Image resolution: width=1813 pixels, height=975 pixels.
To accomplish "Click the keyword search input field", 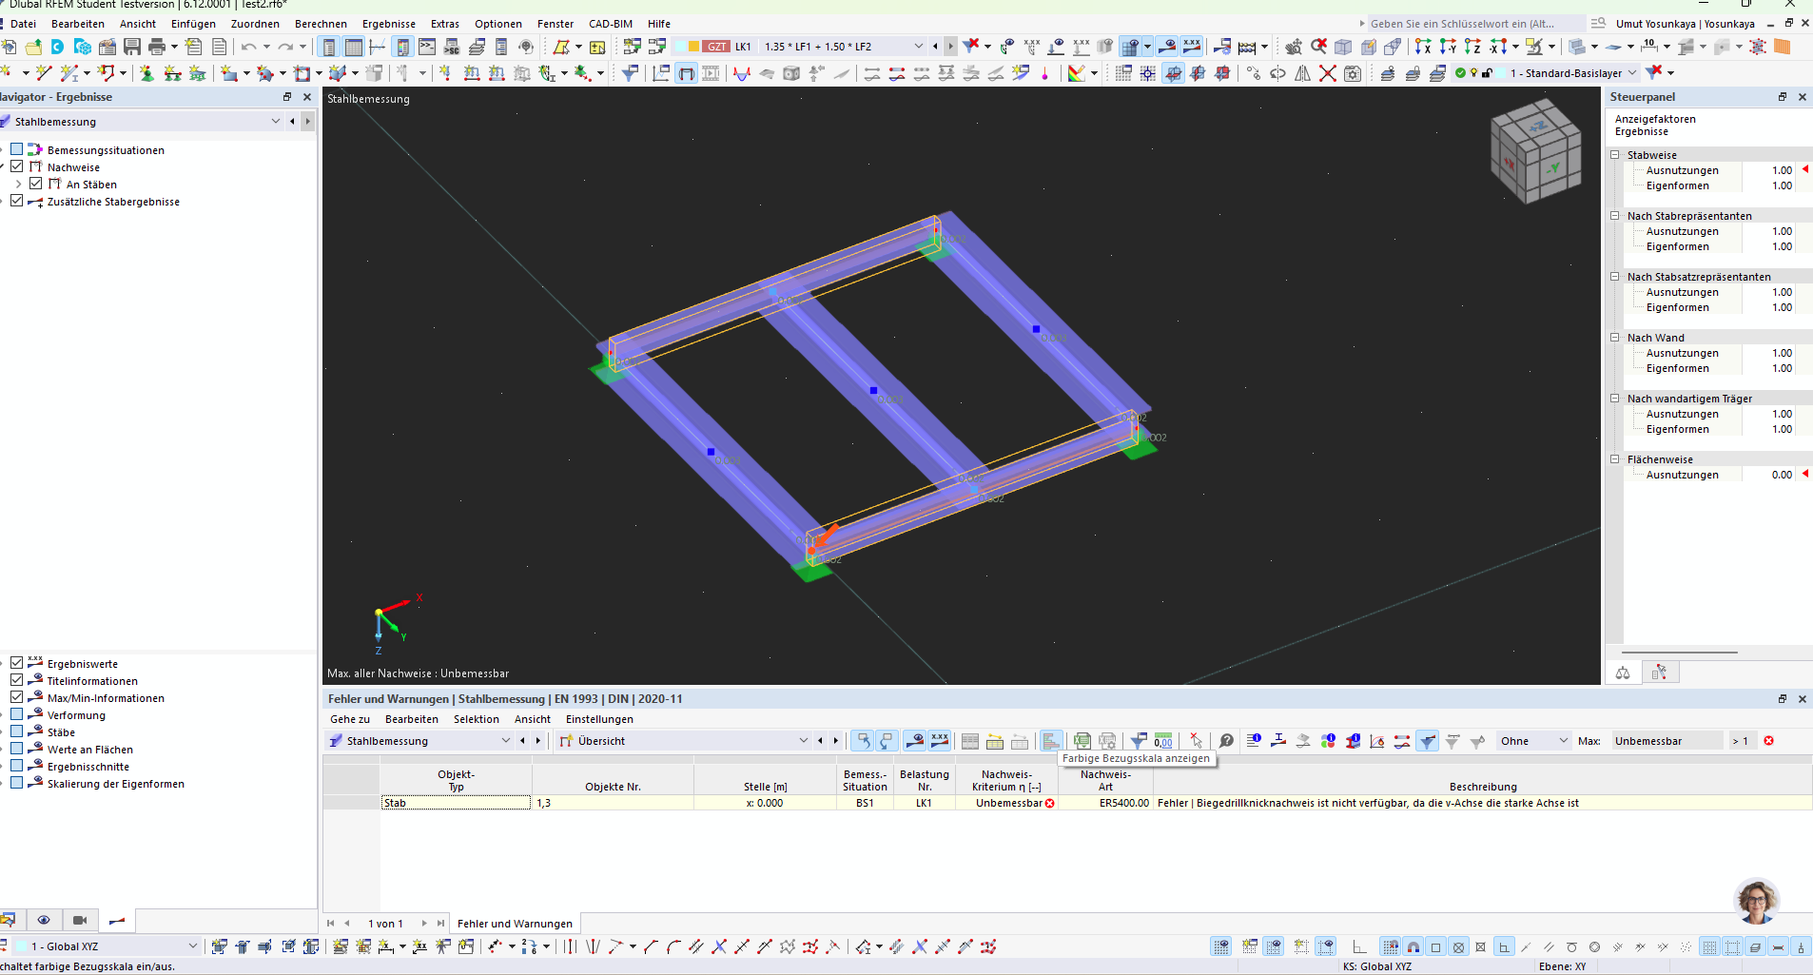I will [x=1470, y=24].
